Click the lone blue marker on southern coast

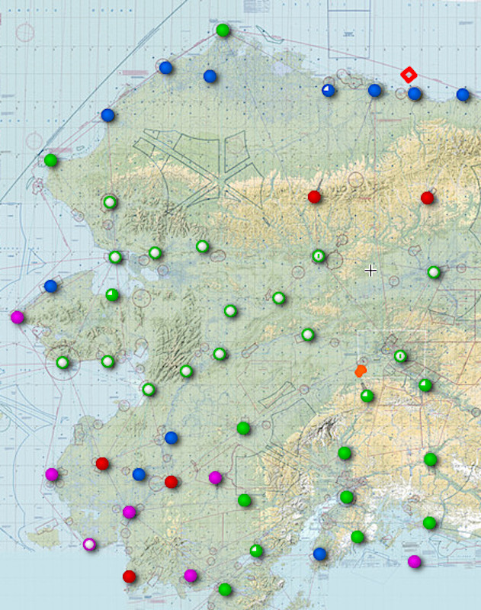click(320, 554)
